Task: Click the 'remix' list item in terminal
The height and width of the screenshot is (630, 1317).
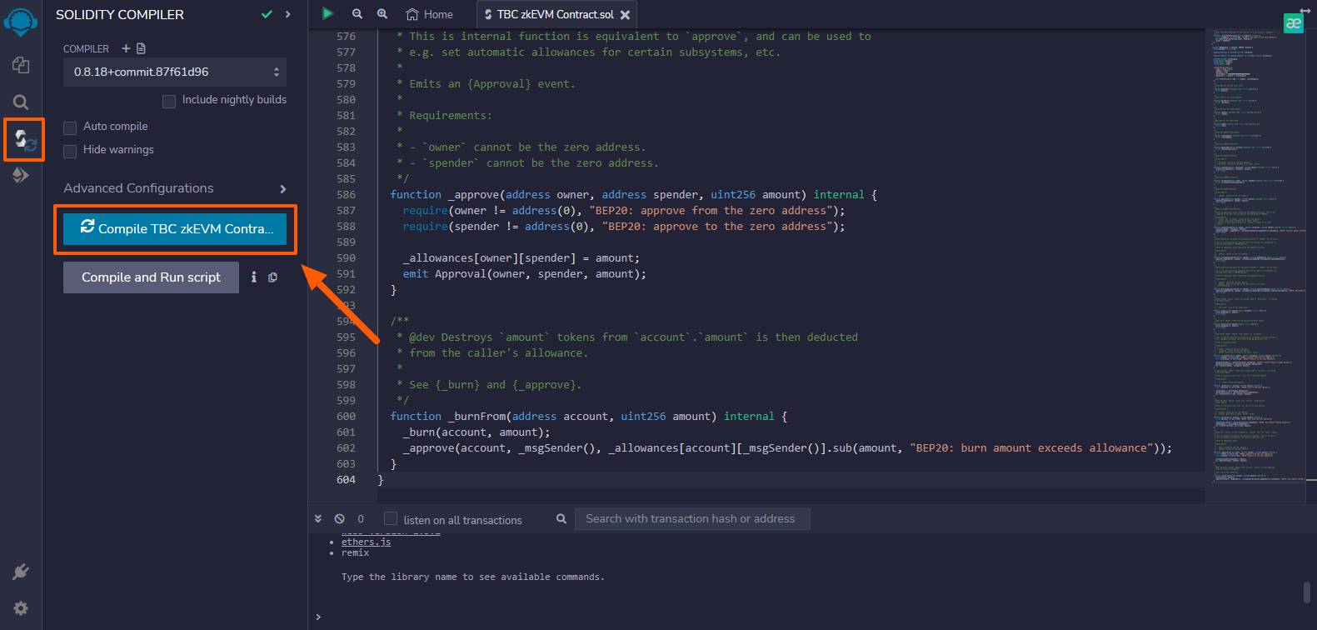Action: pos(355,552)
